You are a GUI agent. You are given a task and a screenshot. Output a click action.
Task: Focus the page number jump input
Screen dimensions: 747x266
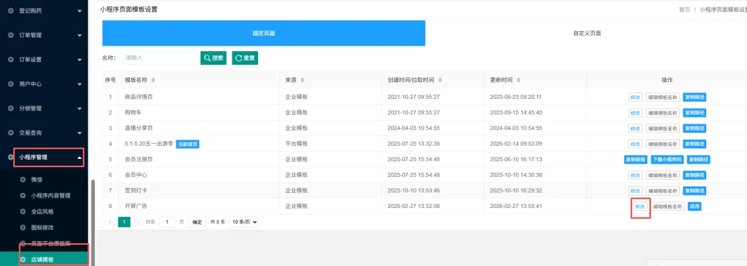tap(167, 222)
